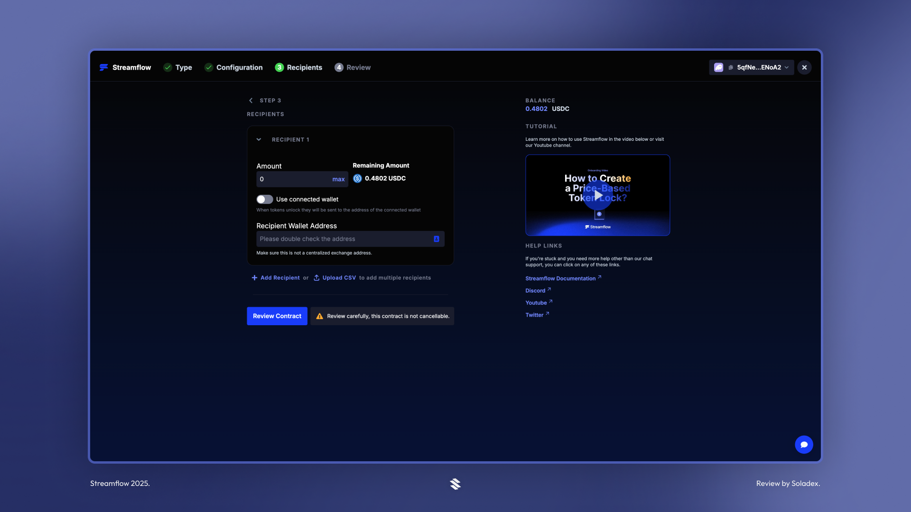911x512 pixels.
Task: Open the Twitter help link
Action: (x=537, y=315)
